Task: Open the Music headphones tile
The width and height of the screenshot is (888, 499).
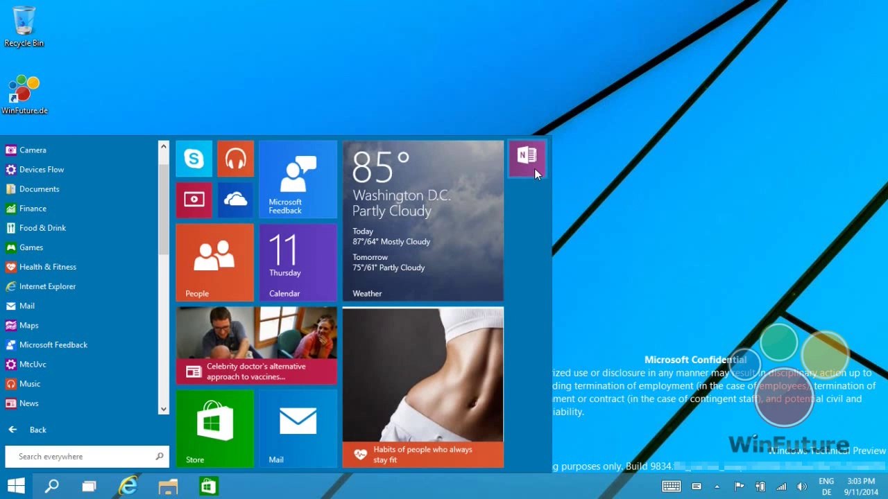Action: [235, 159]
